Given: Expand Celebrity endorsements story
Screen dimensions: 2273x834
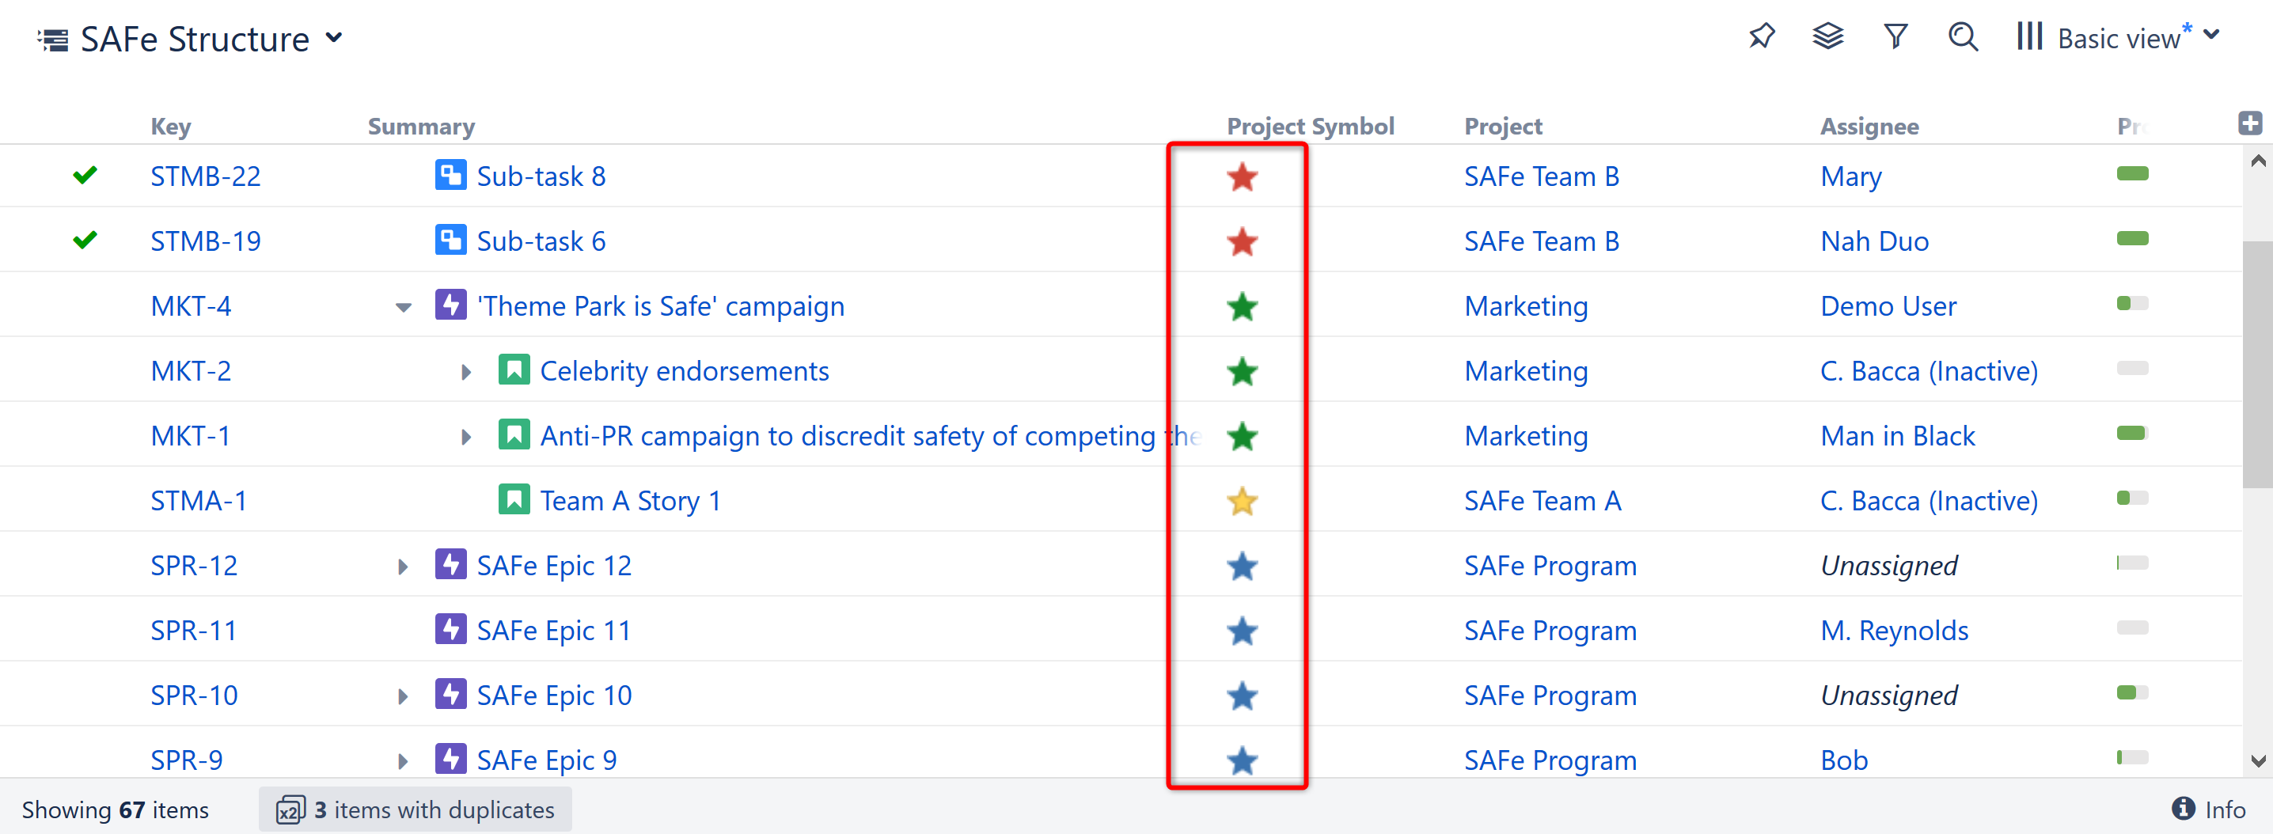Looking at the screenshot, I should tap(466, 372).
